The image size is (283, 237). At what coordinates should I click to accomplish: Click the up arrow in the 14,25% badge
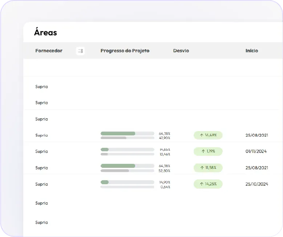point(202,184)
